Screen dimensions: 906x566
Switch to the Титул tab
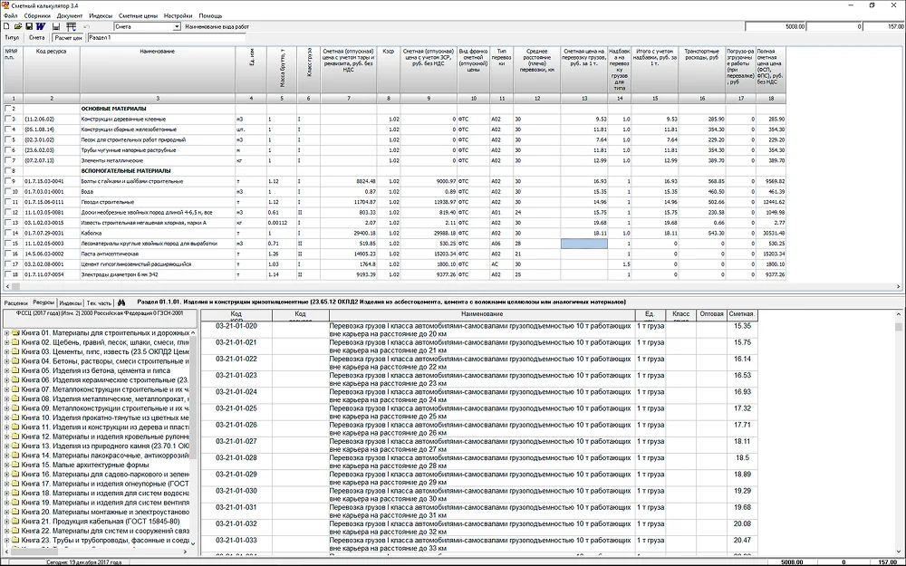[12, 37]
